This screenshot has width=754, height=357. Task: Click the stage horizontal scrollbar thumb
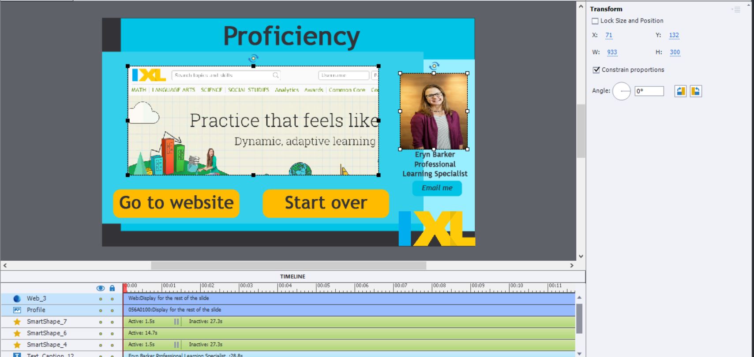289,265
